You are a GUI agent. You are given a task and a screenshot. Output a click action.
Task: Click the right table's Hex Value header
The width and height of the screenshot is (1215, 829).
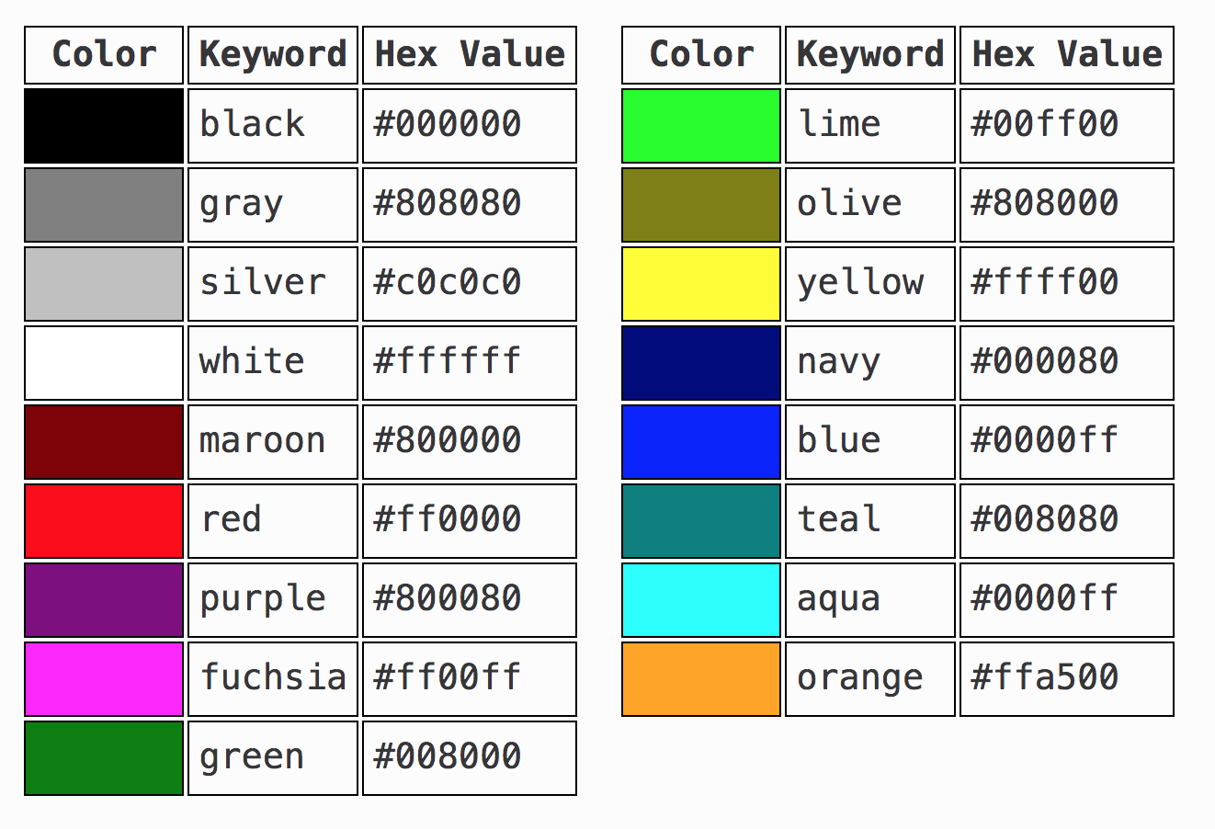[1067, 55]
